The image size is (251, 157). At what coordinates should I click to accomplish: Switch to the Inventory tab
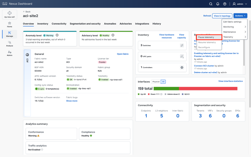(43, 24)
